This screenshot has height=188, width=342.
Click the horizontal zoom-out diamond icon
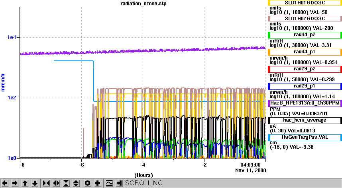pos(56,183)
